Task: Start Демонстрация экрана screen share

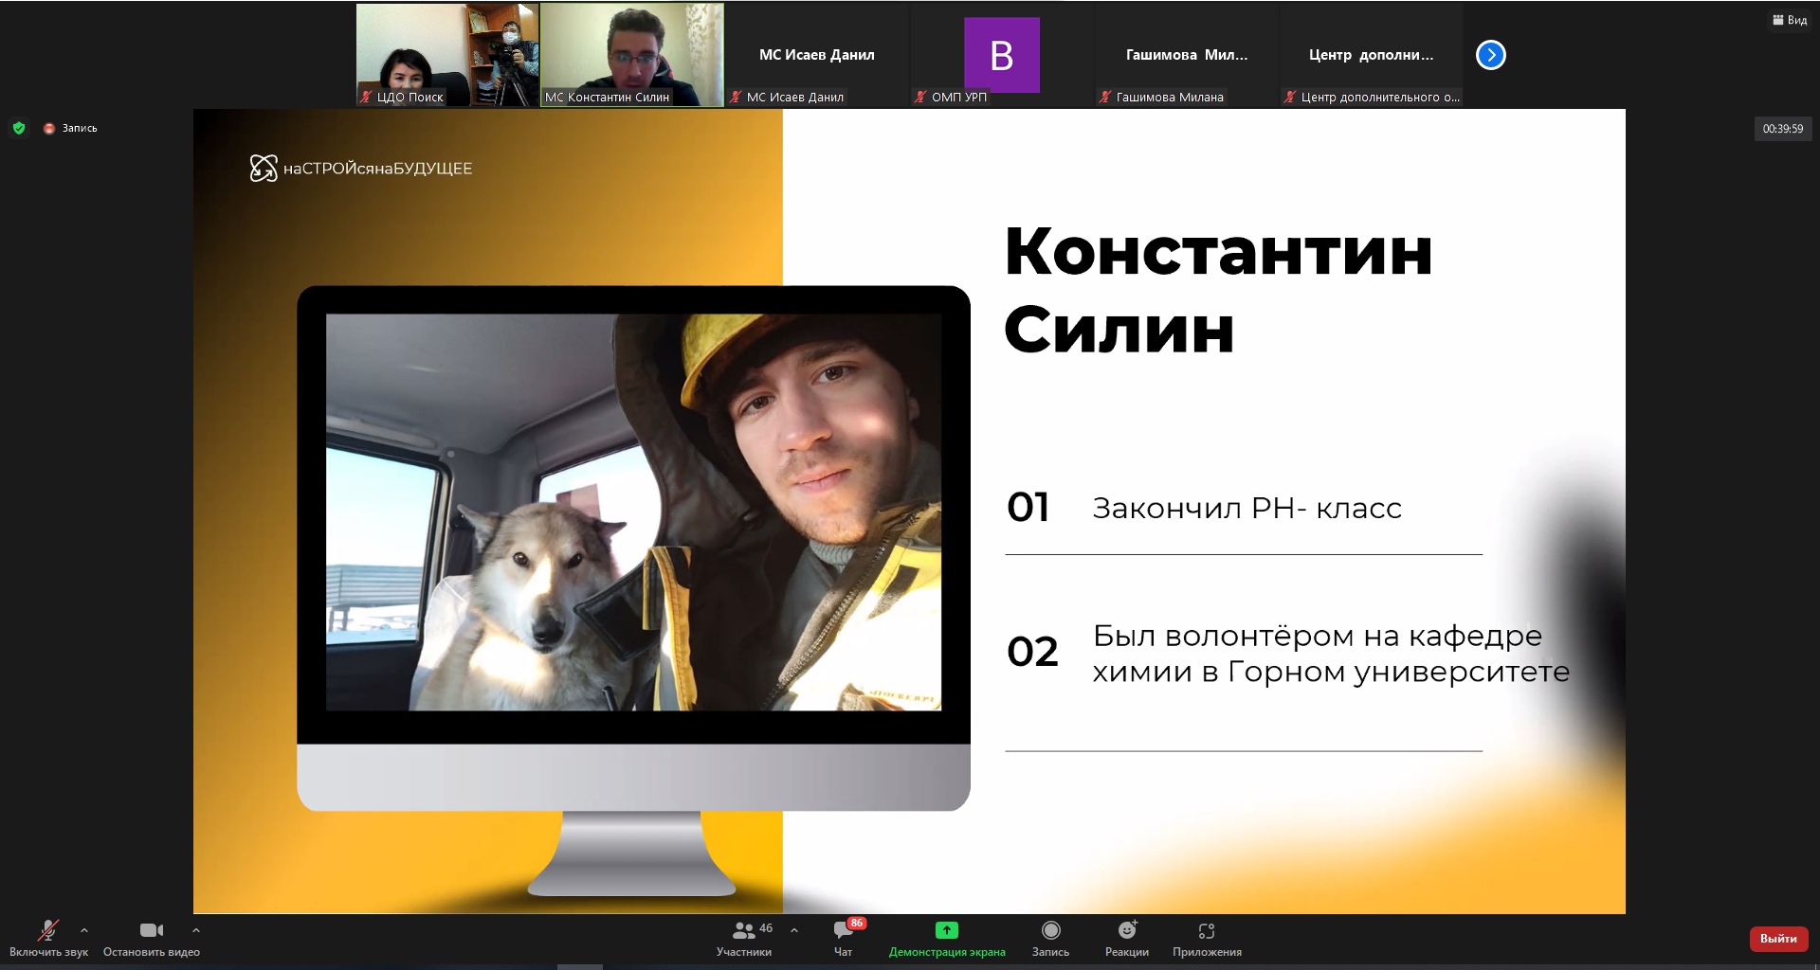Action: pyautogui.click(x=946, y=938)
